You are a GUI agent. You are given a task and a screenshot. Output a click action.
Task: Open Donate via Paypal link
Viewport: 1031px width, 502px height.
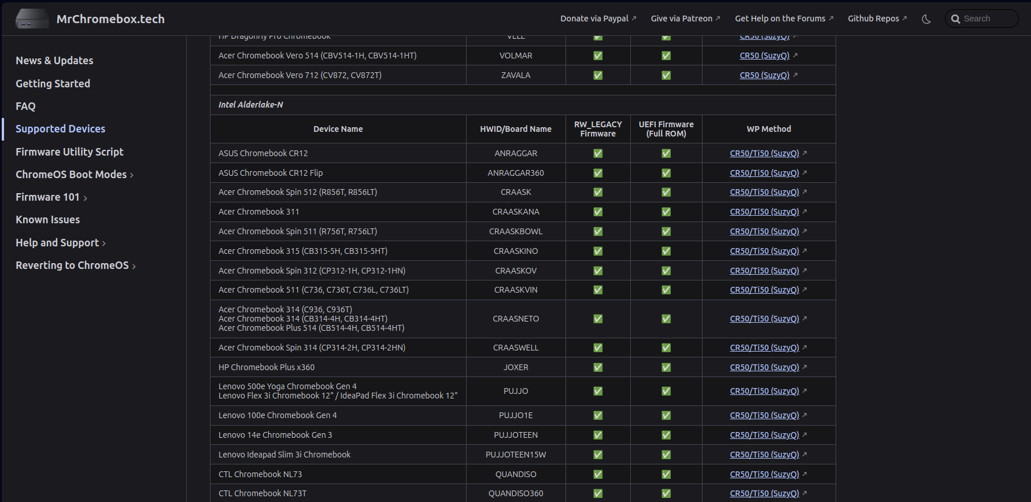pos(598,19)
